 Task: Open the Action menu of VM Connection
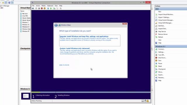pyautogui.click(x=38, y=6)
